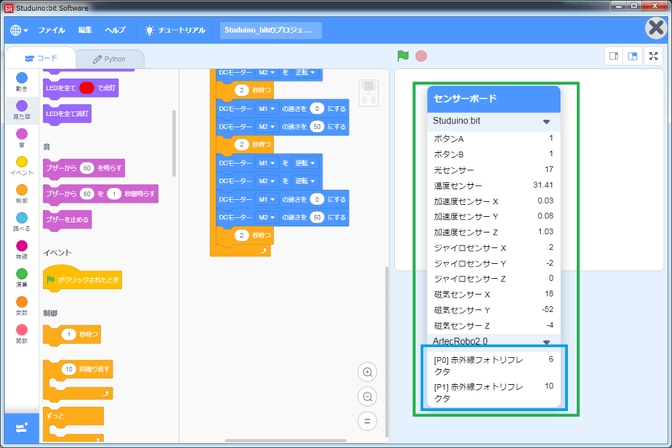Open the チュートリアル tutorials

tap(175, 30)
